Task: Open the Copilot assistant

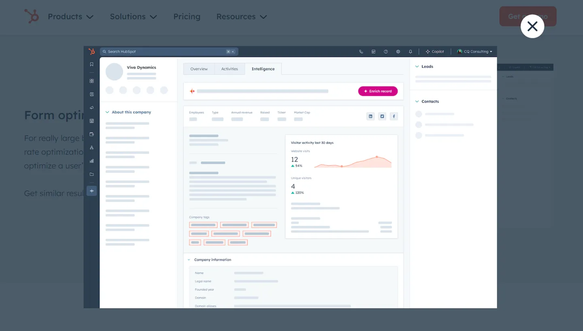Action: click(x=434, y=51)
